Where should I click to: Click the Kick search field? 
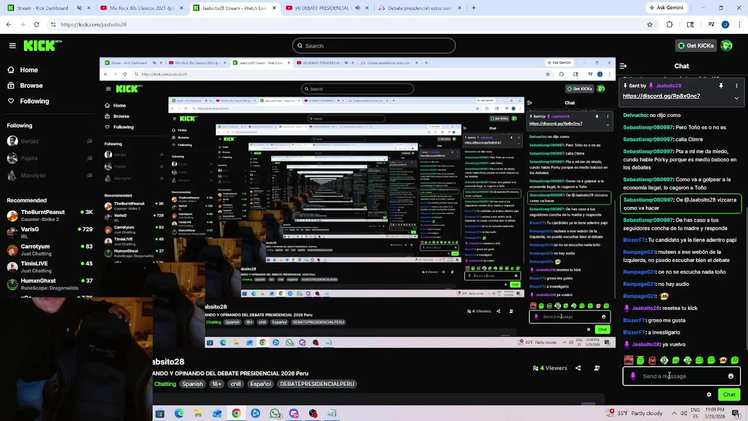(374, 46)
